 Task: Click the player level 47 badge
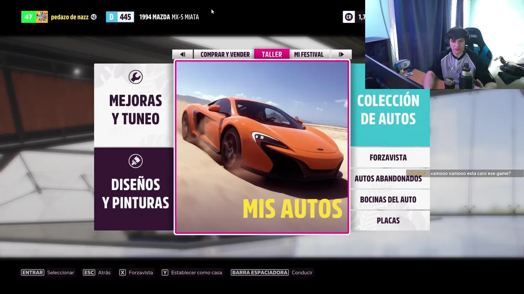28,17
